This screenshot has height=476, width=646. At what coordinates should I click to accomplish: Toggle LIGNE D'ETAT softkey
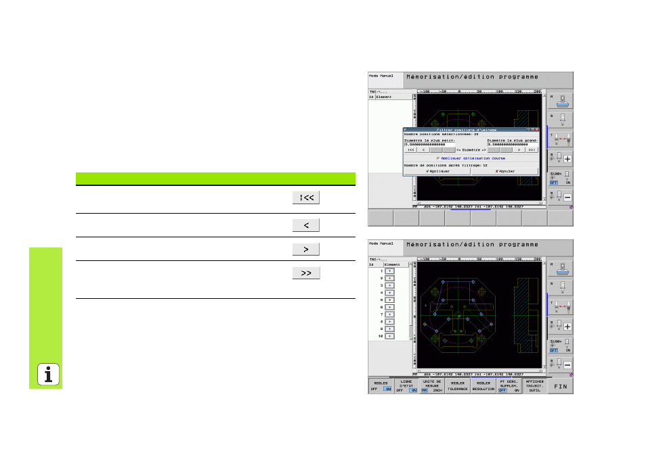tap(406, 386)
